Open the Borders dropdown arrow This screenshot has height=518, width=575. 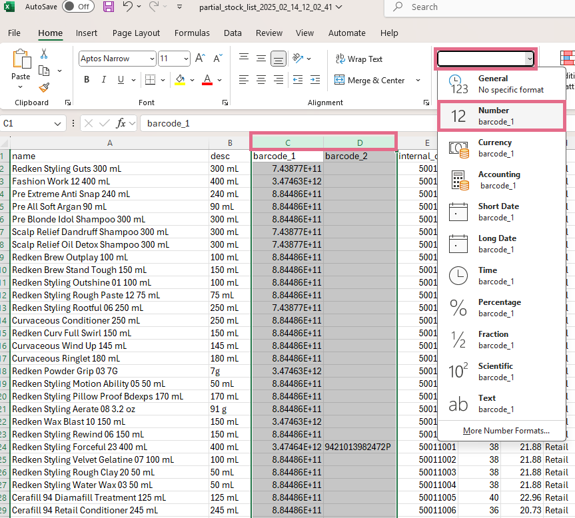(x=163, y=80)
